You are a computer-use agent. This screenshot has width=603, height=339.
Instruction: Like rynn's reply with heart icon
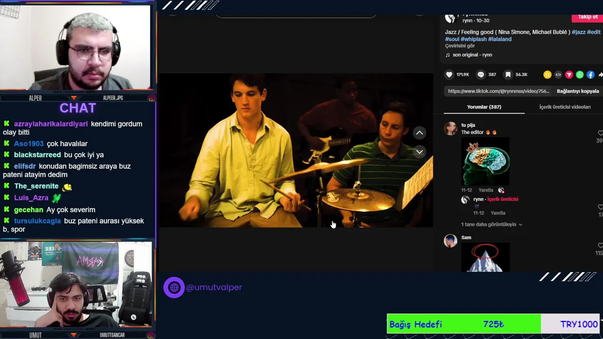[x=600, y=207]
